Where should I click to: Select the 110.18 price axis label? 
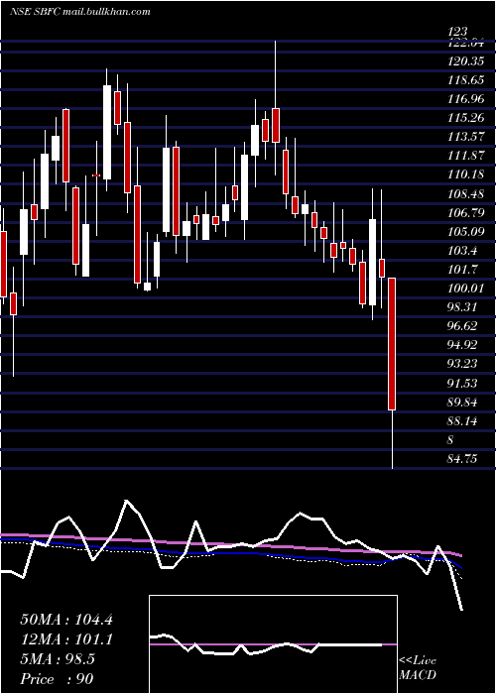tap(465, 174)
